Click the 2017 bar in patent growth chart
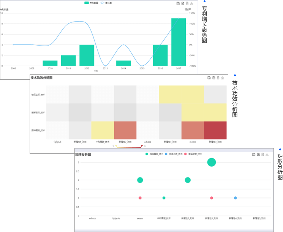The height and width of the screenshot is (232, 283). click(x=179, y=42)
